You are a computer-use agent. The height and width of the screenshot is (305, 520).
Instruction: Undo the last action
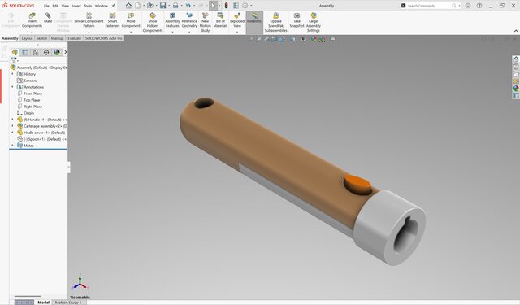[188, 6]
